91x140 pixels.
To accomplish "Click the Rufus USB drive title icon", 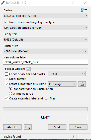I will (x=3, y=3).
